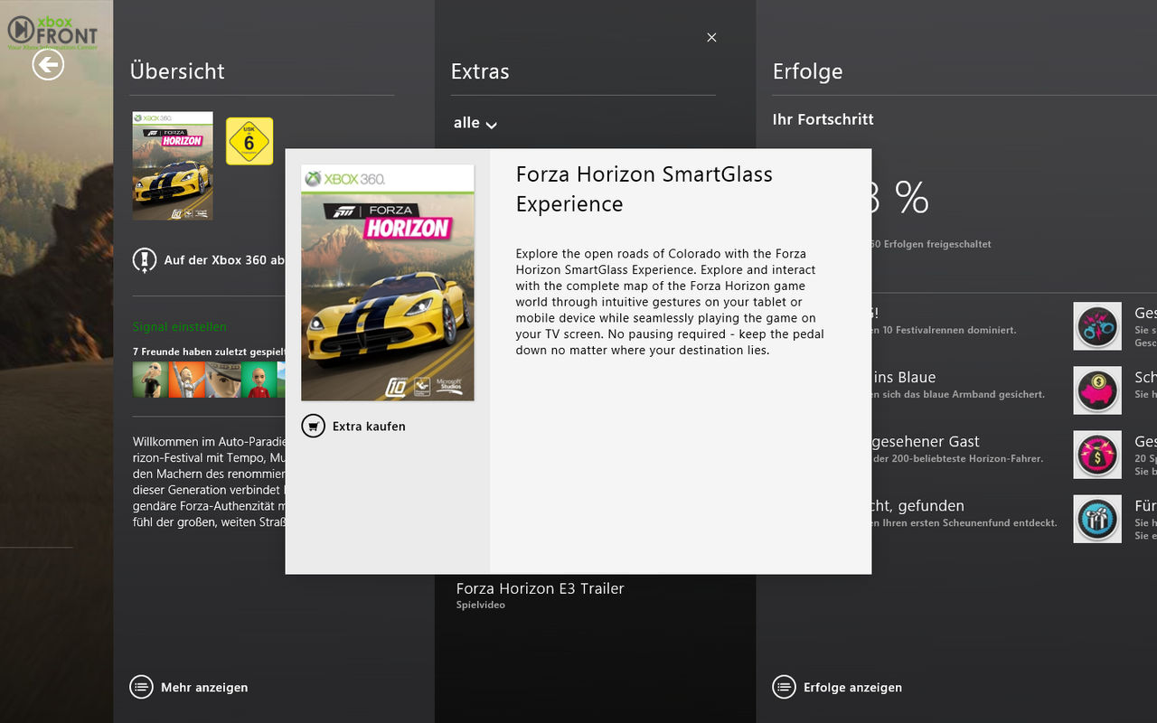The height and width of the screenshot is (723, 1157).
Task: Click the Erfolge anzeigen list icon
Action: pos(784,687)
